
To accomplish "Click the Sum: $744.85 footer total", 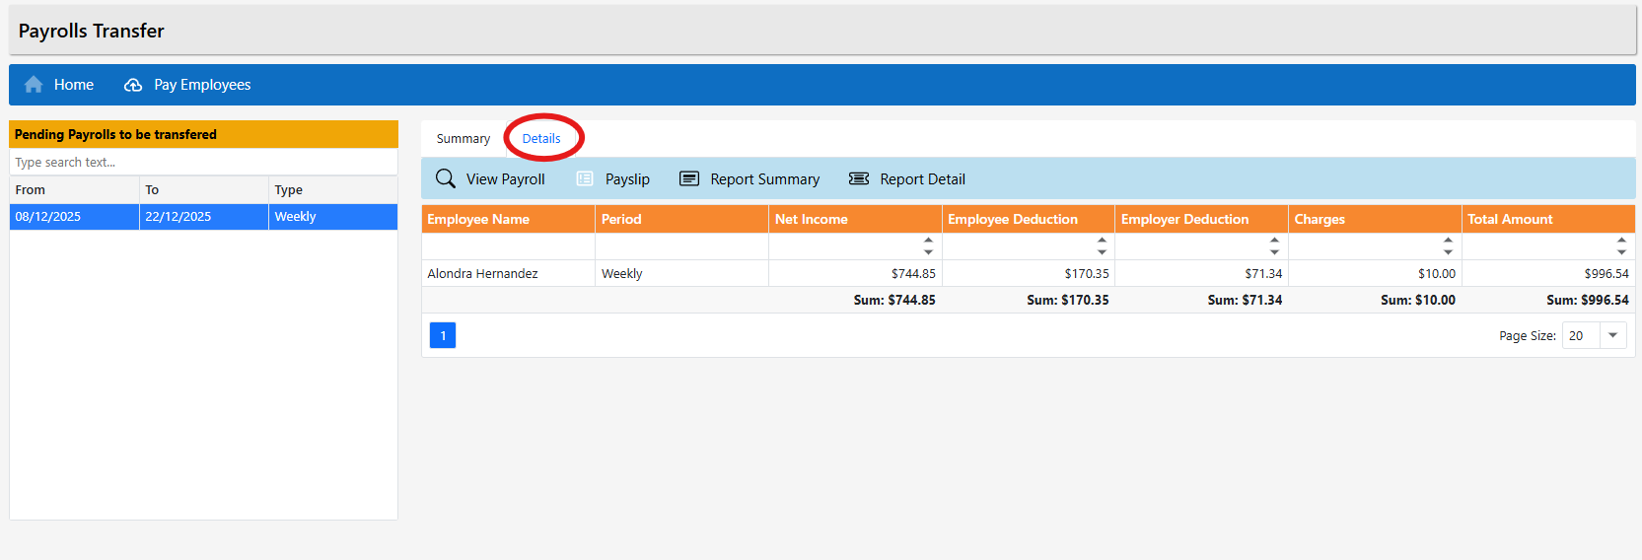I will coord(894,300).
